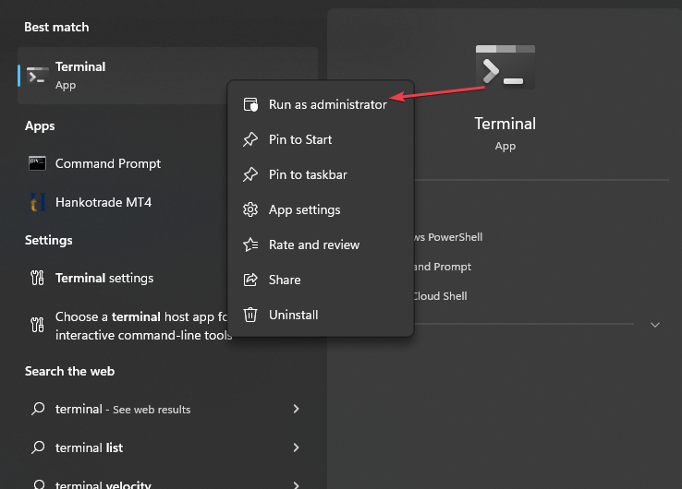Open the 'terminal list' web suggestion

tap(168, 447)
